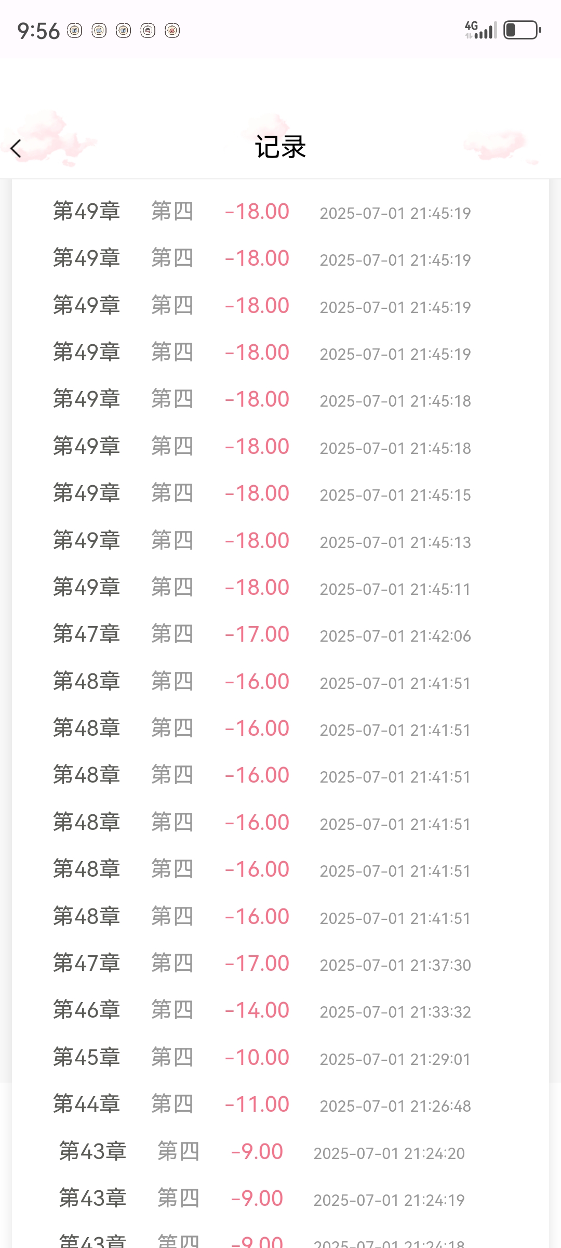The height and width of the screenshot is (1248, 561).
Task: Tap the 记录 page title
Action: click(280, 147)
